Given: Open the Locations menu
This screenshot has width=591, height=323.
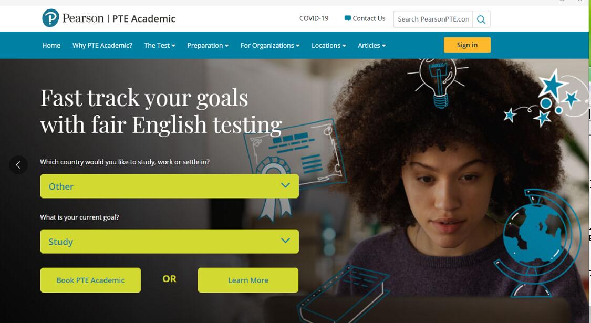Looking at the screenshot, I should coord(329,45).
